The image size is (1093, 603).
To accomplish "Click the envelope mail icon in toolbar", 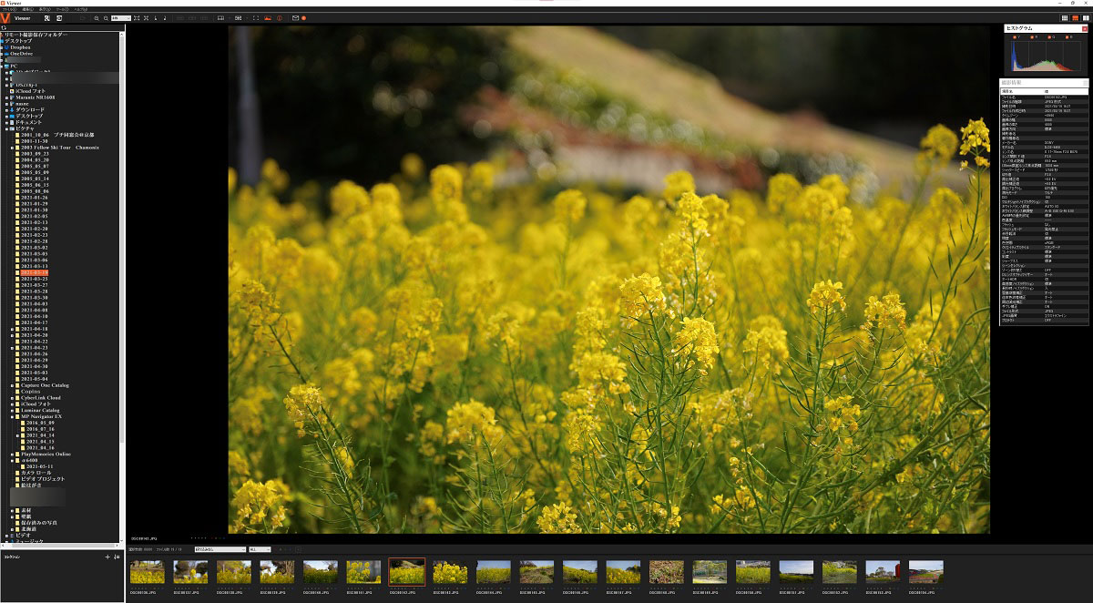I will tap(295, 18).
